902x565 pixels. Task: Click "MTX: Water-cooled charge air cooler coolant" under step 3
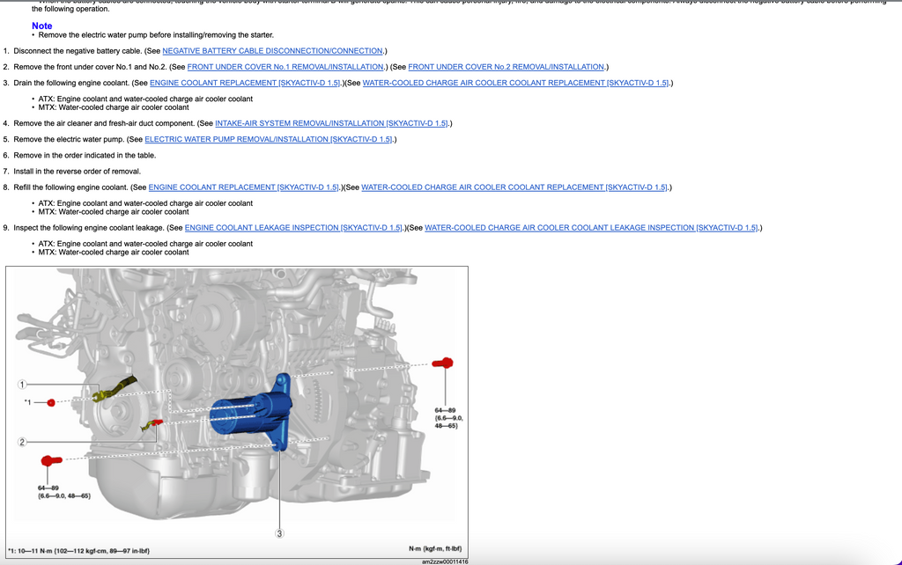[114, 107]
